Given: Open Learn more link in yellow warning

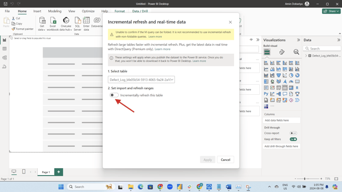Looking at the screenshot, I should [x=155, y=37].
